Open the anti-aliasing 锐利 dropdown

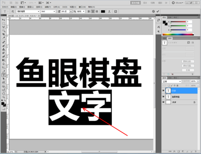81,12
